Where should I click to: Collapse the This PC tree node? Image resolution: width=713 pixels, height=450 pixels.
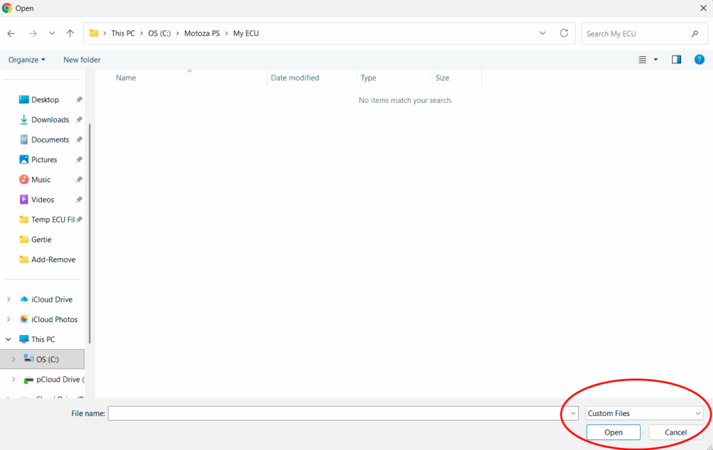pos(8,339)
